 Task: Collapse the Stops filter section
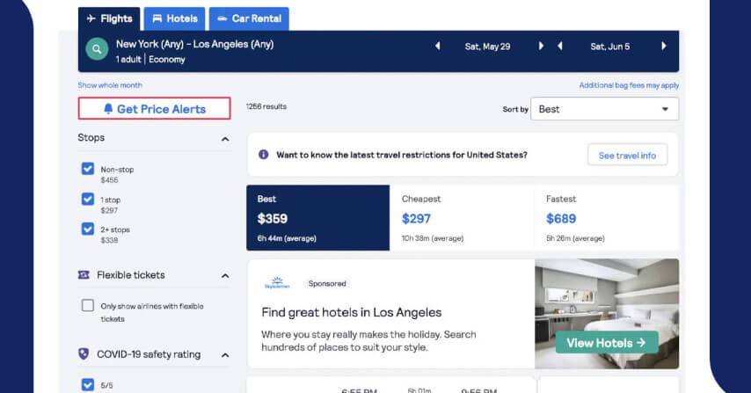tap(225, 139)
